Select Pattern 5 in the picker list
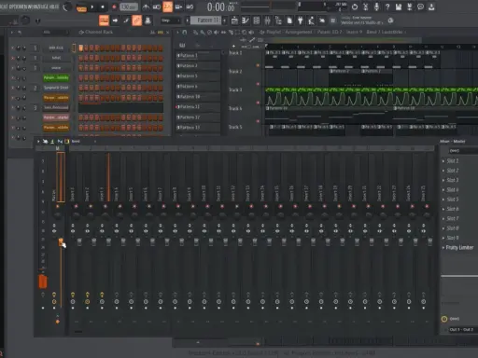This screenshot has height=358, width=478. click(x=198, y=76)
